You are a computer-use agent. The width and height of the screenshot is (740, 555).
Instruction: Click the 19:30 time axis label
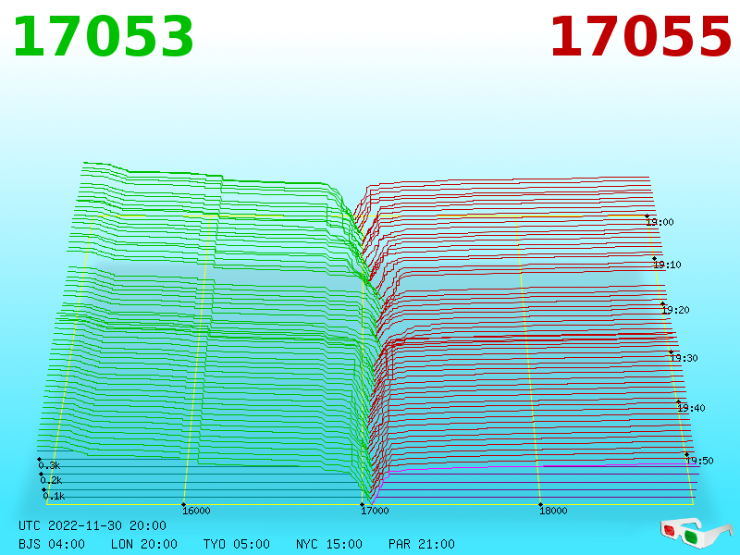[x=684, y=358]
